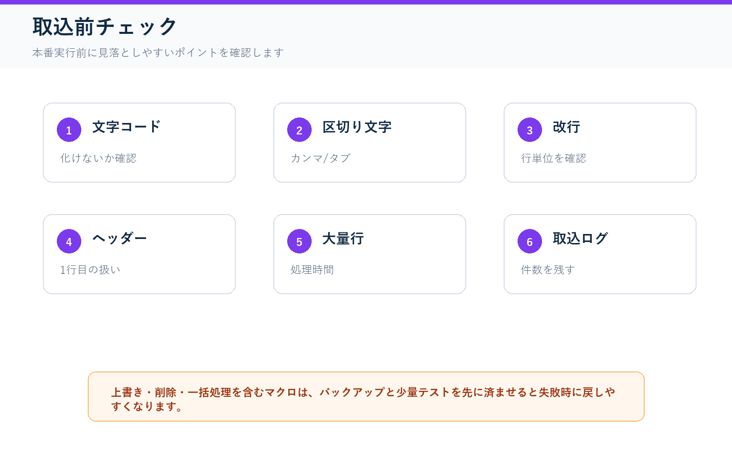Click the number 6 badge beside 取込ログ
This screenshot has width=732, height=468.
pyautogui.click(x=530, y=241)
